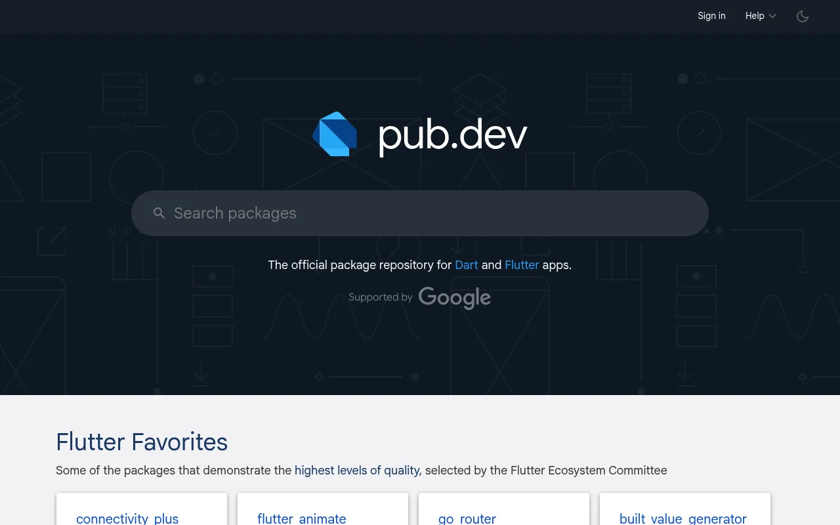
Task: Open the Help dropdown menu
Action: (x=761, y=16)
